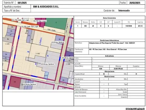Click the 'Normativa:' label
Screen dimensions: 146x110
(x=78, y=43)
